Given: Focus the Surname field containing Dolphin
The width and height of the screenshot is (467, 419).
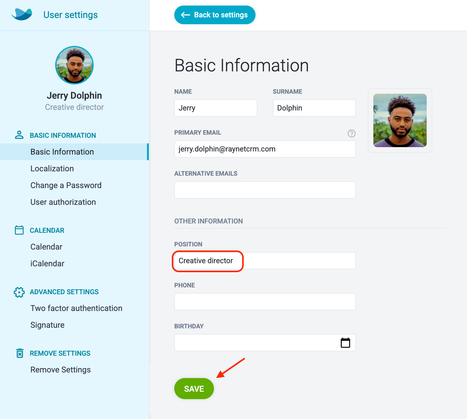Looking at the screenshot, I should pos(314,108).
